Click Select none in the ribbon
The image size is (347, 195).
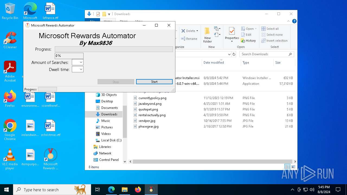click(272, 35)
